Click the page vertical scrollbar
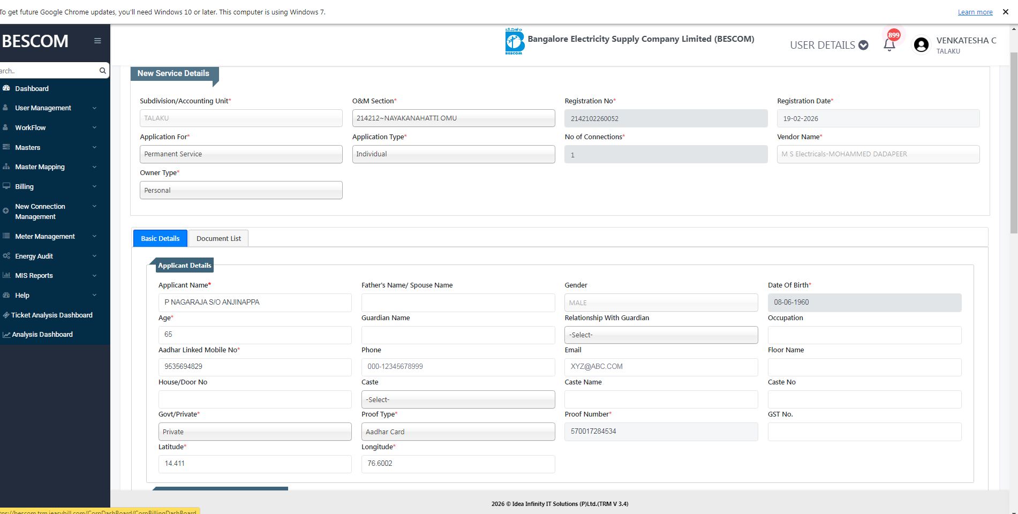This screenshot has height=514, width=1018. point(1013,145)
